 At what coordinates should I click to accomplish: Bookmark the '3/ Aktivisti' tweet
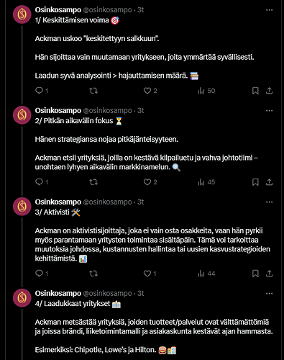pyautogui.click(x=255, y=274)
